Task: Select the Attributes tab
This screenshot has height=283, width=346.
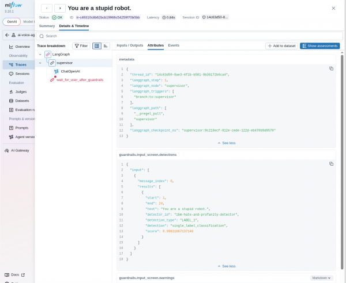Action: (x=156, y=45)
